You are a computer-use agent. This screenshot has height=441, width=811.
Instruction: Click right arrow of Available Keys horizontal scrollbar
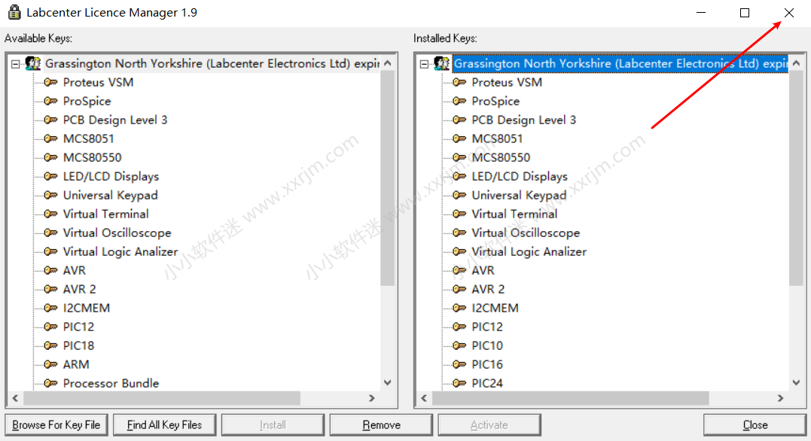(x=371, y=398)
